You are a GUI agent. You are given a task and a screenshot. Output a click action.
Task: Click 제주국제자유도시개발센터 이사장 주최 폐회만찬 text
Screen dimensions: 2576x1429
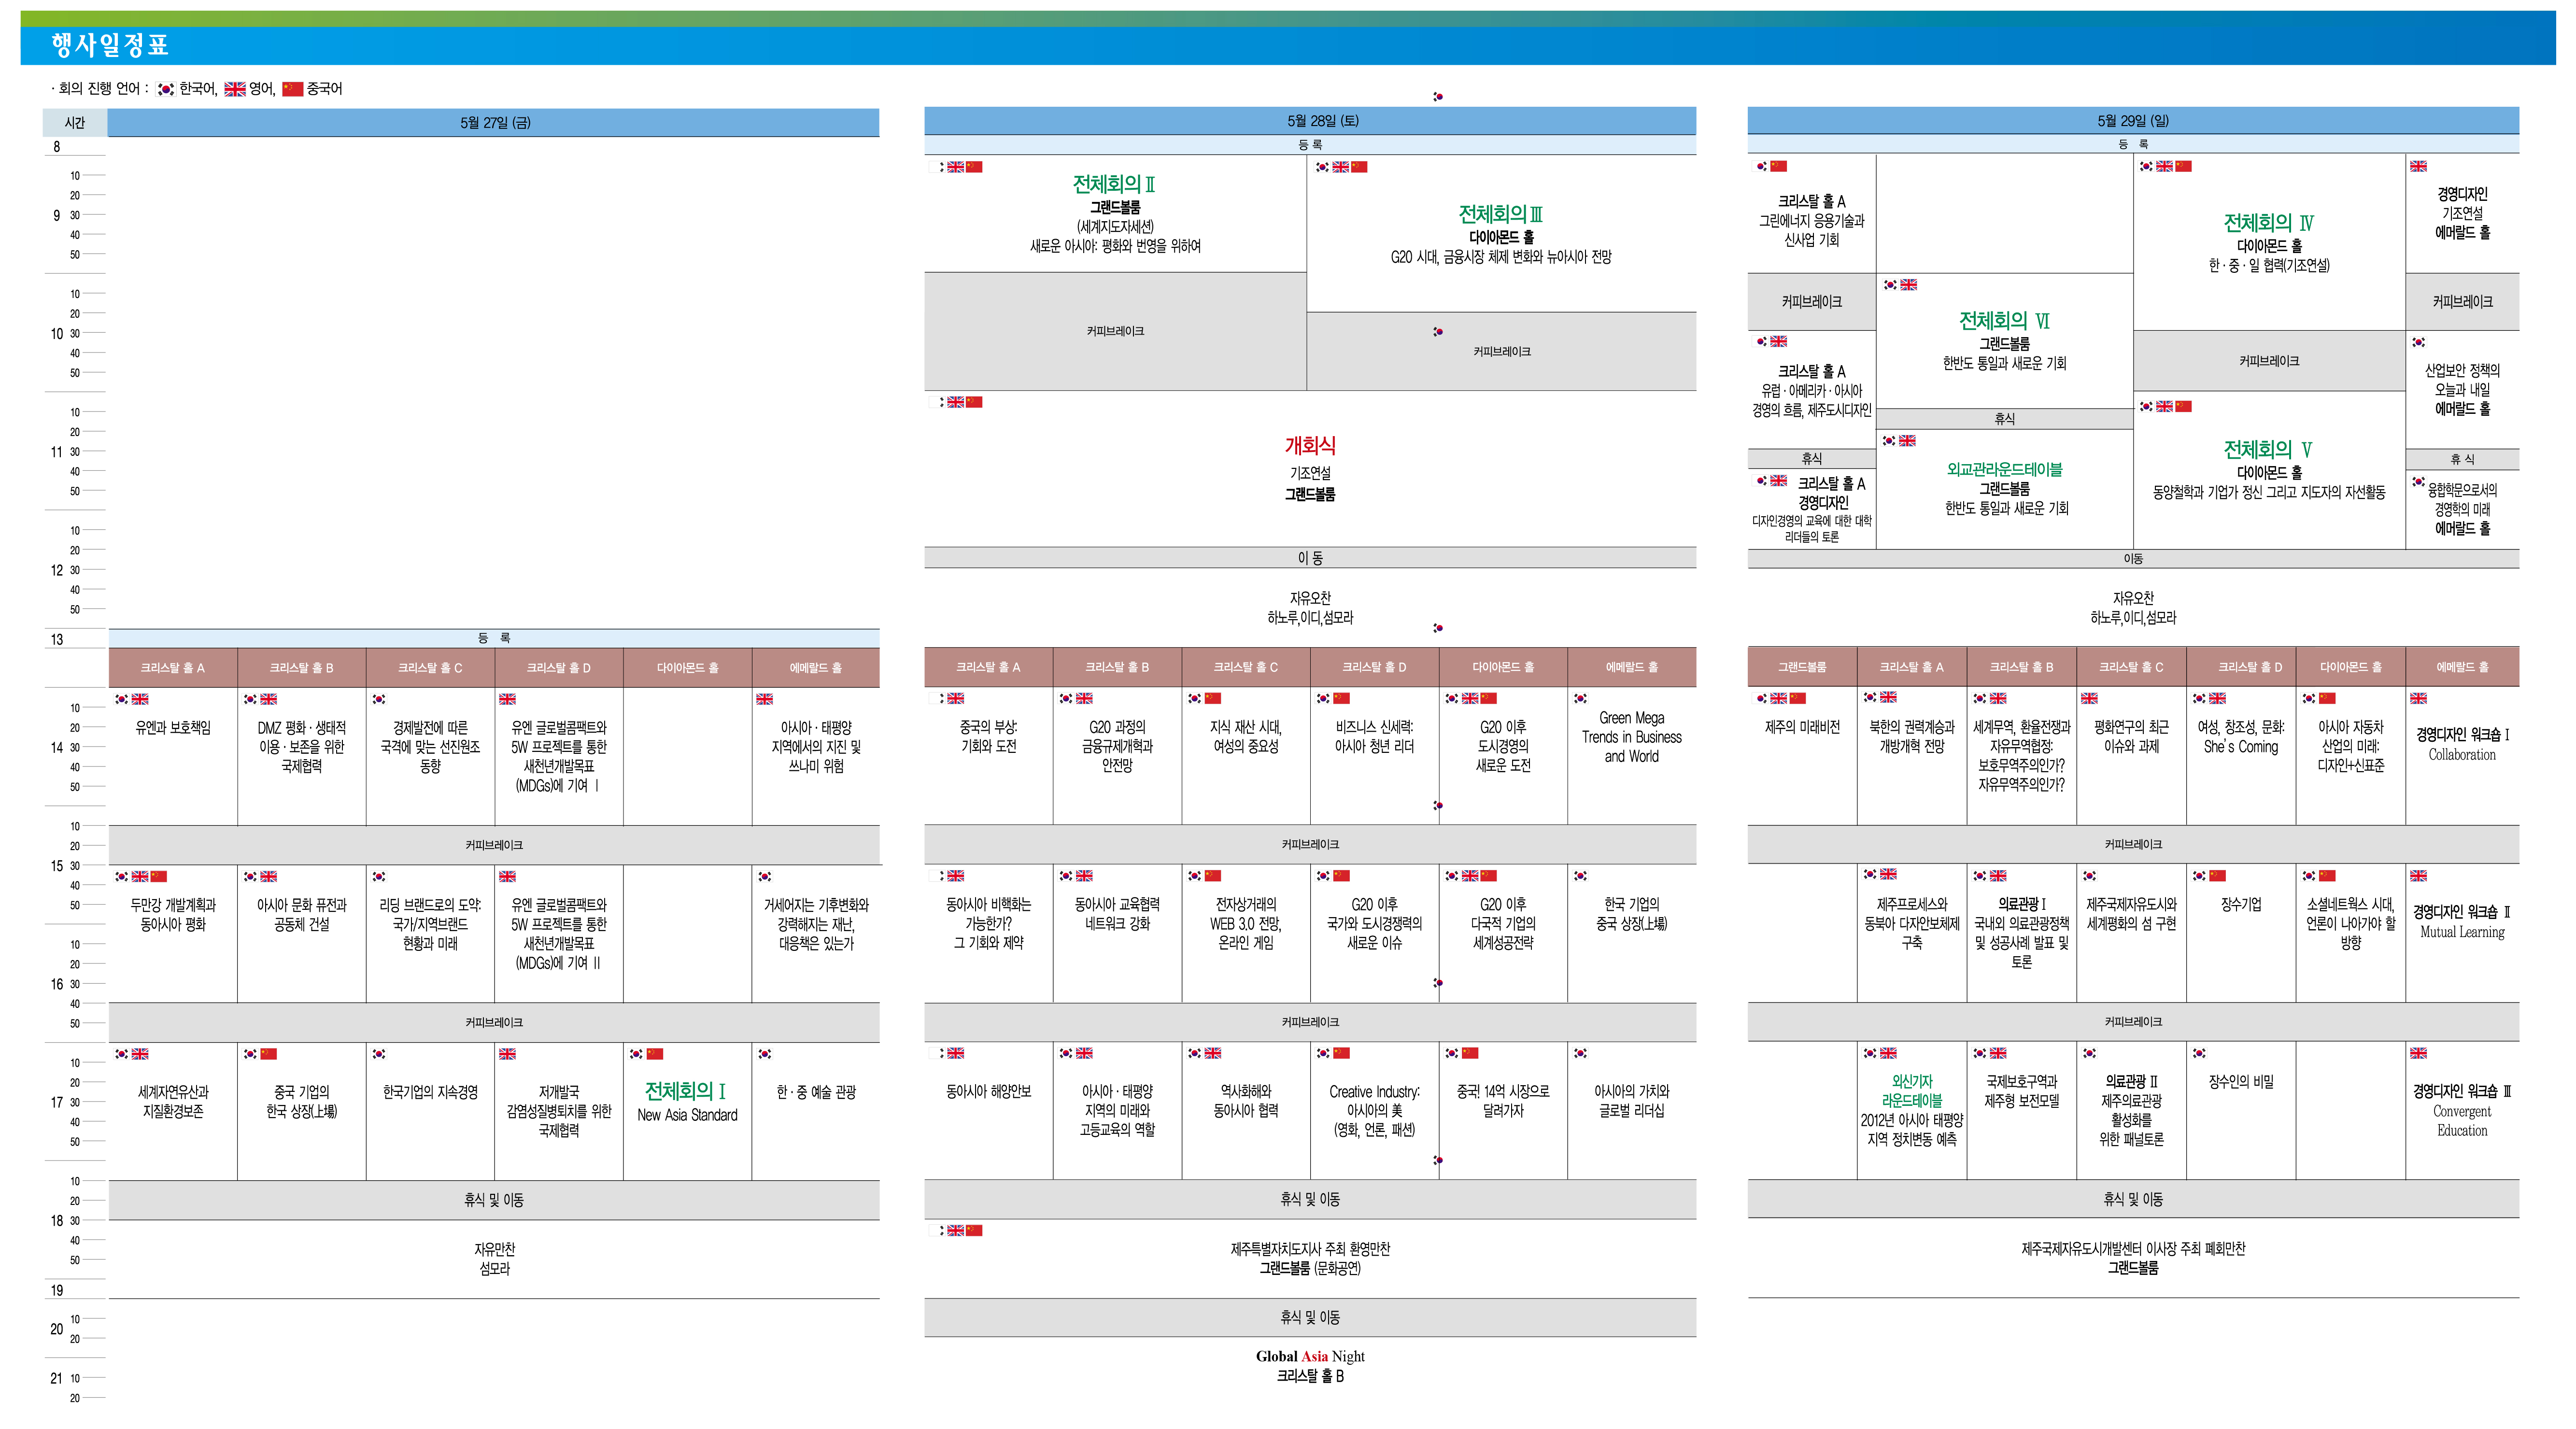[2133, 1250]
